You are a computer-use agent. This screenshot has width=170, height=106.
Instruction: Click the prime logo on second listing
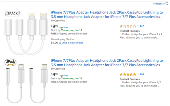pos(64,76)
